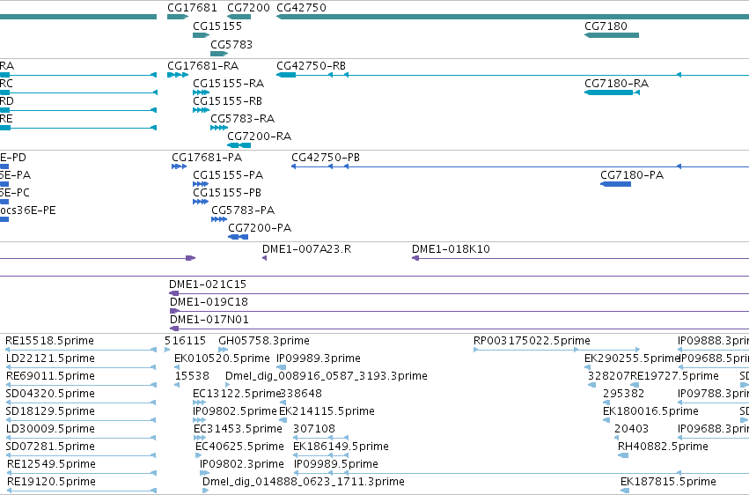Click EST EC31453.5prime
The image size is (749, 495).
coord(238,429)
